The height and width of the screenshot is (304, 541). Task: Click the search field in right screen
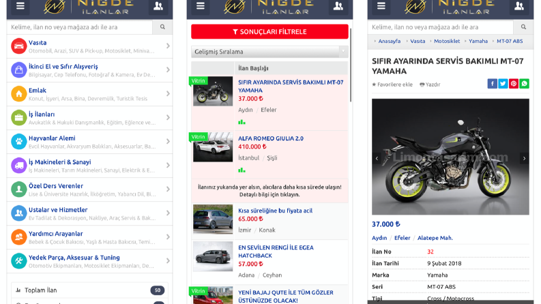(x=441, y=27)
